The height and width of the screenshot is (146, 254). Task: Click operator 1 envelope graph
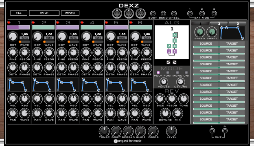18,84
